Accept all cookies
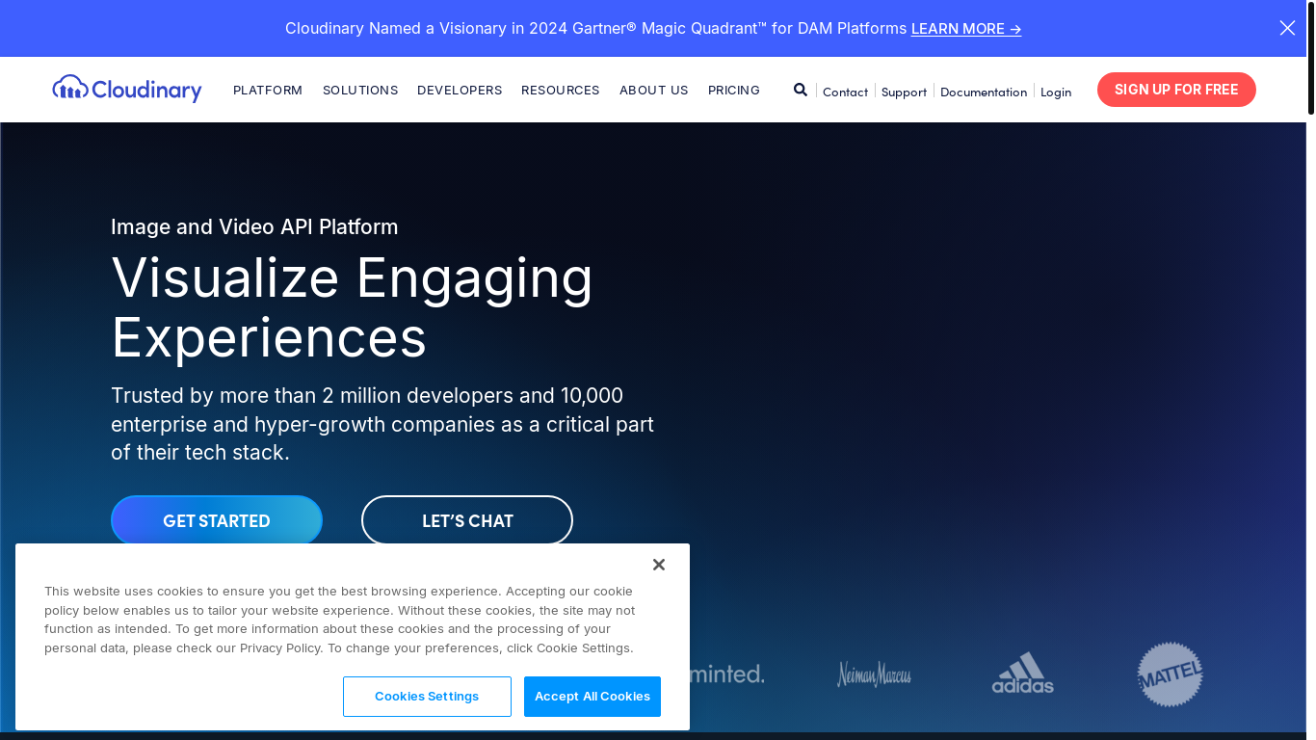This screenshot has width=1316, height=740. click(x=592, y=697)
